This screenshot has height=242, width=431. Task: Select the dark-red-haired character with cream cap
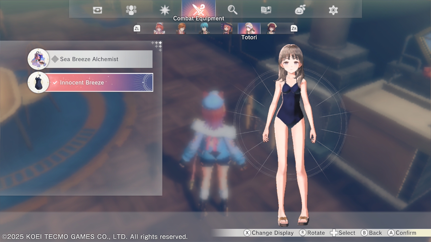tap(271, 28)
